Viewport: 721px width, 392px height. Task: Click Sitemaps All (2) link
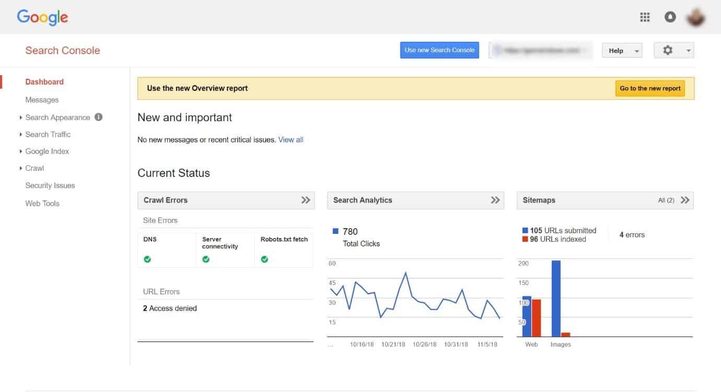[x=666, y=200]
